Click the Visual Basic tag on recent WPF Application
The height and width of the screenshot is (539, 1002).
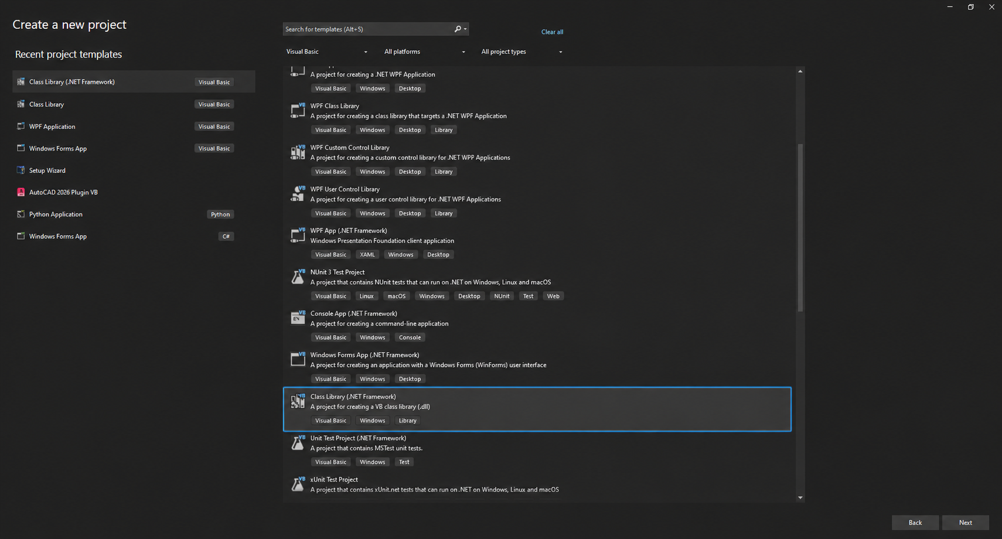click(214, 127)
